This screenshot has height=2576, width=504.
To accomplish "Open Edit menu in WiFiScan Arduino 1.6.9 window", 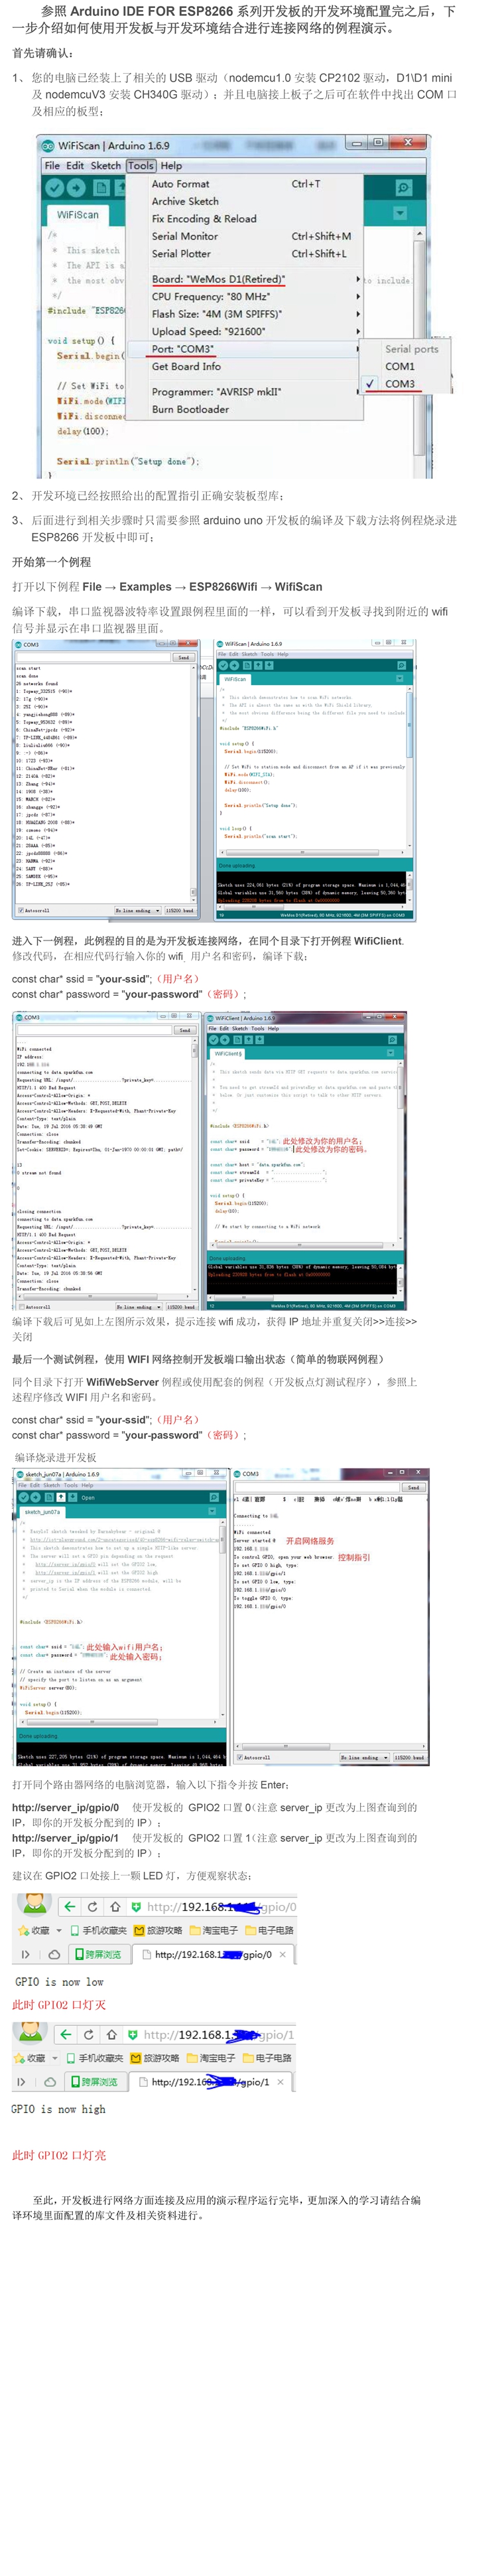I will [x=75, y=166].
